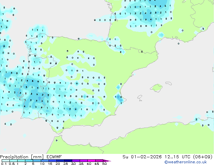Pick the 1–2 mm legend color swatch
This screenshot has width=214, height=165.
pyautogui.click(x=21, y=161)
